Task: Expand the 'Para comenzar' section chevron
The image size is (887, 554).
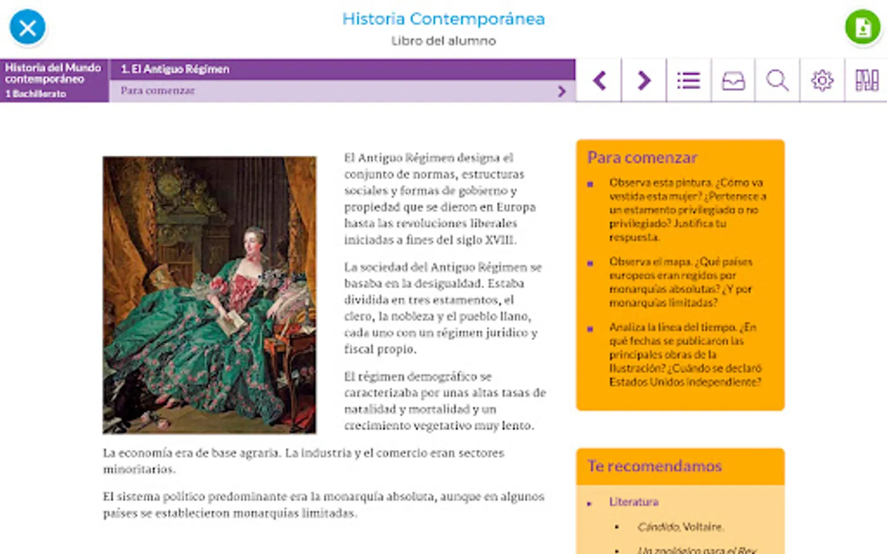Action: [x=562, y=91]
